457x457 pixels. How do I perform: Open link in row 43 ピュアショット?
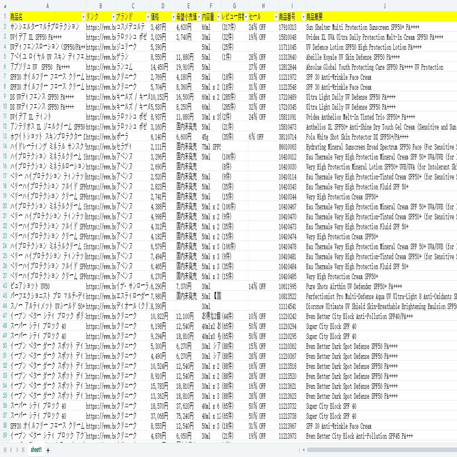[x=101, y=286]
